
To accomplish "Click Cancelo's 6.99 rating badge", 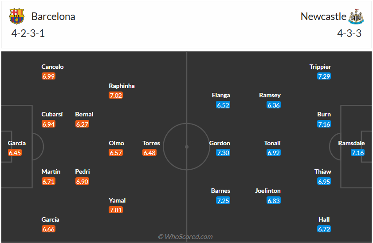I will 48,76.
